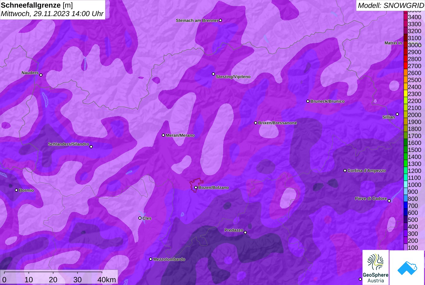The width and height of the screenshot is (425, 285).
Task: Click the 'Predazzo' town label
Action: pos(234,230)
